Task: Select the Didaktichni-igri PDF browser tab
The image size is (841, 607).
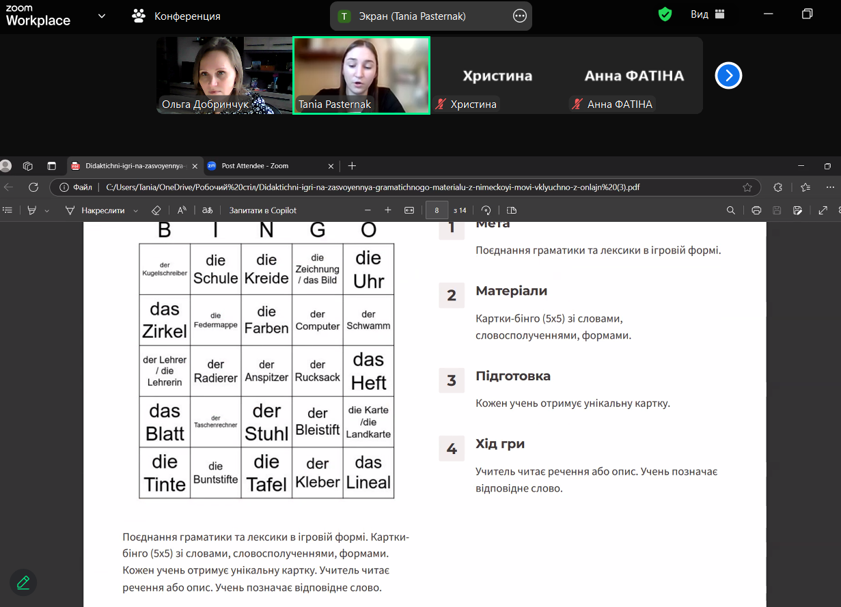Action: point(134,166)
